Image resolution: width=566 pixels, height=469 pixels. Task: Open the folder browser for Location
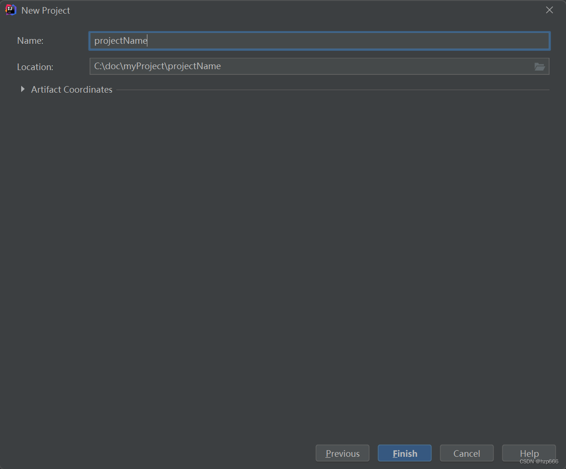[540, 67]
